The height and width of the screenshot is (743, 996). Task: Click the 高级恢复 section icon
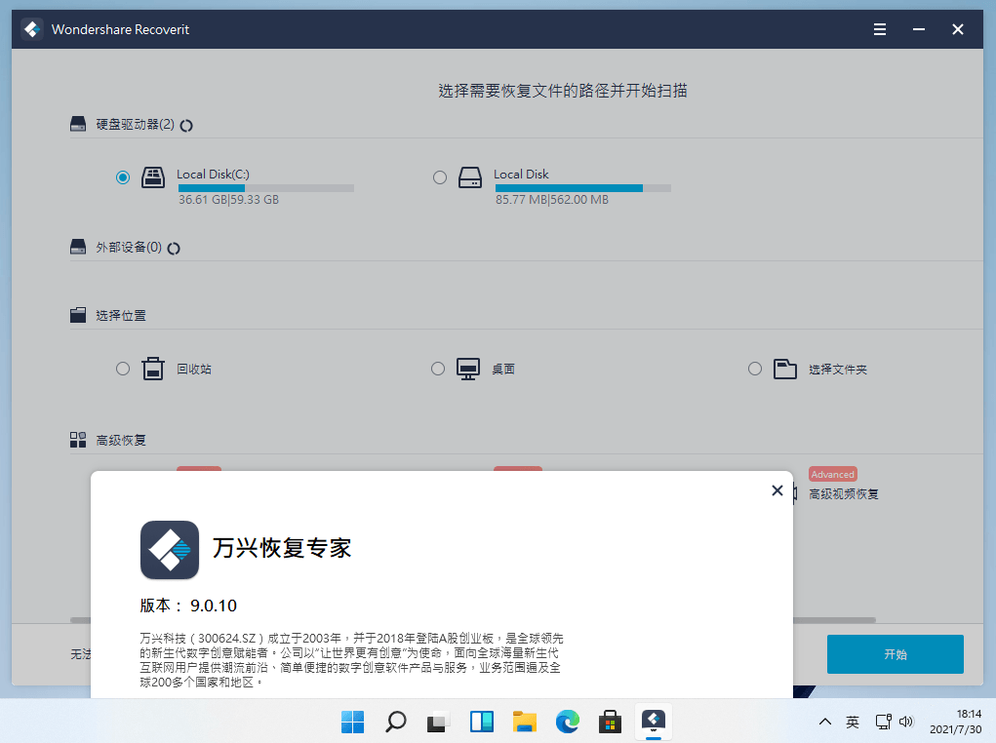coord(77,440)
